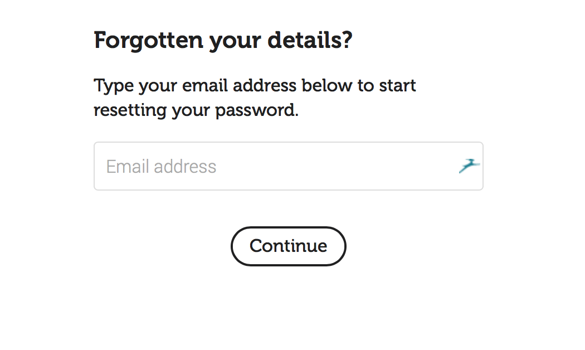Open the password manager autofill menu
The width and height of the screenshot is (585, 350).
pos(469,166)
